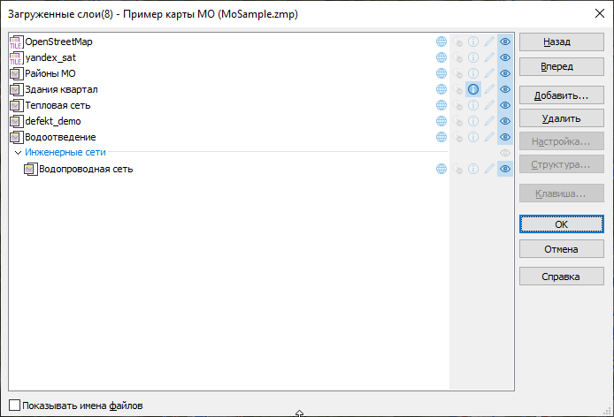Image resolution: width=614 pixels, height=417 pixels.
Task: Toggle visibility eye for Инженерные сети group
Action: click(x=505, y=153)
